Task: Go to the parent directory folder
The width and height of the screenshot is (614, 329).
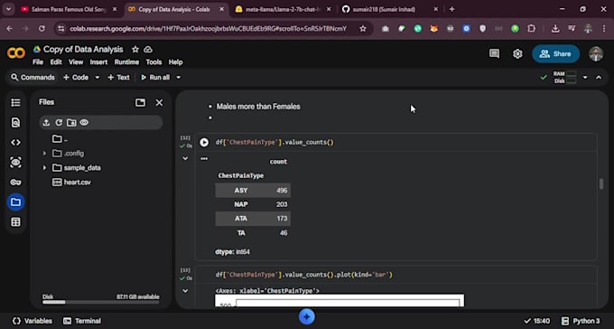Action: tap(60, 139)
